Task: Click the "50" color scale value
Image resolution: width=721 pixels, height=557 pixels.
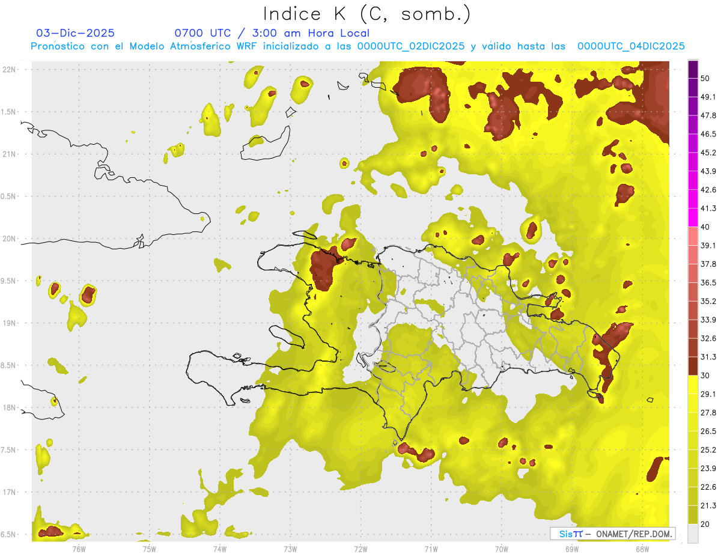Action: (707, 78)
